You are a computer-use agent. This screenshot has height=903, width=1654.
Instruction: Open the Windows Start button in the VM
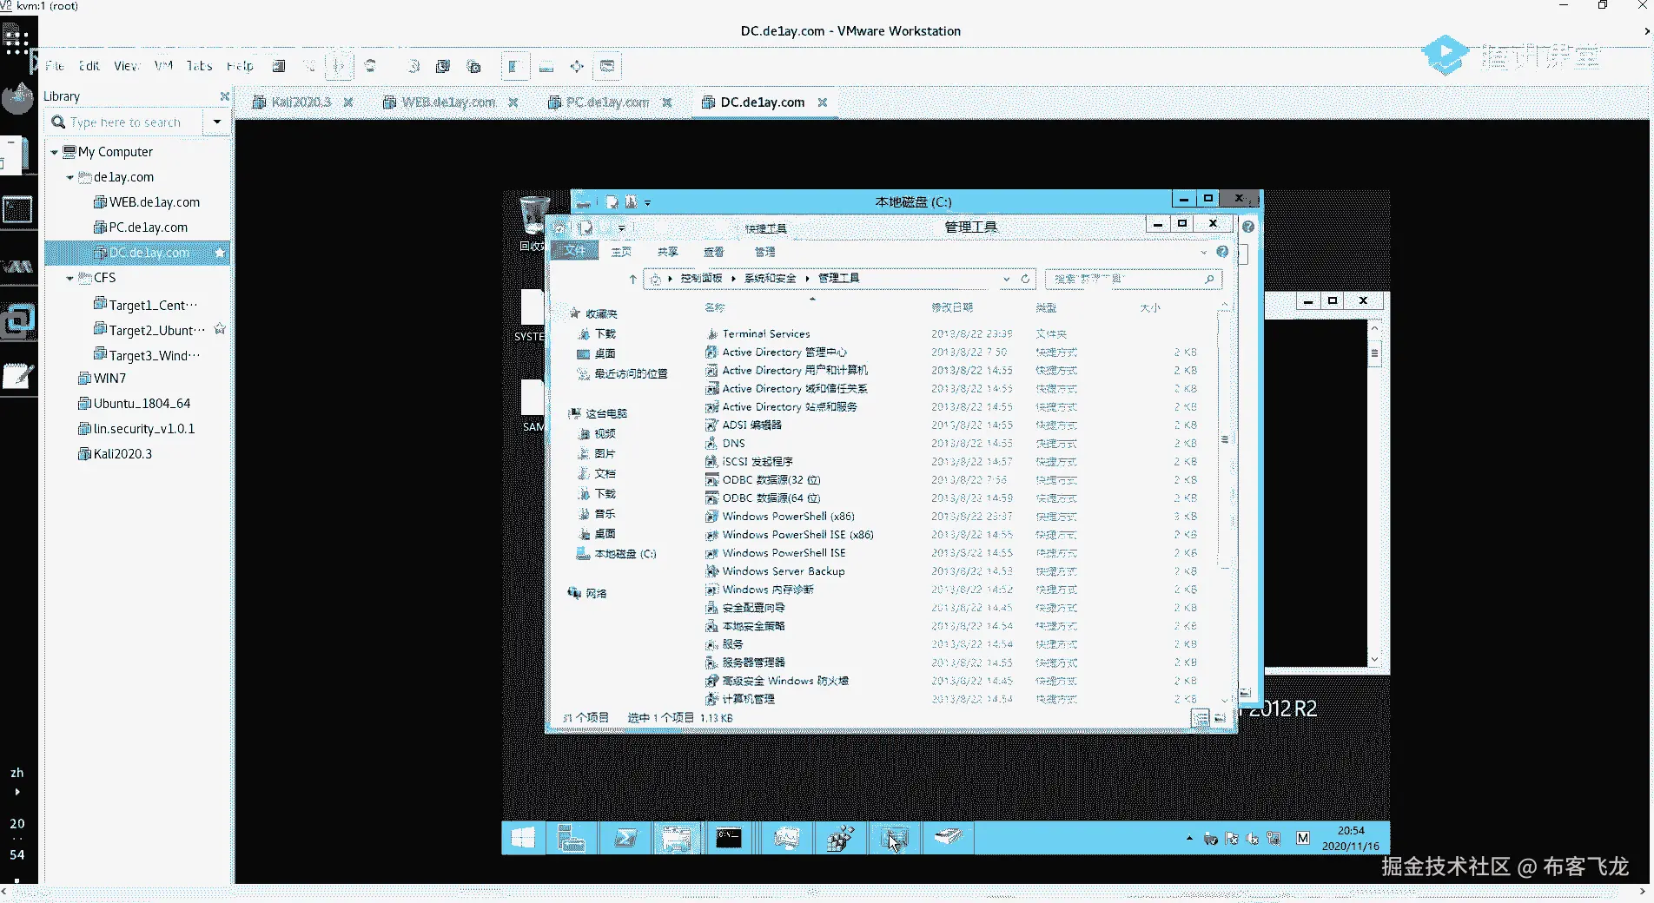pyautogui.click(x=523, y=838)
